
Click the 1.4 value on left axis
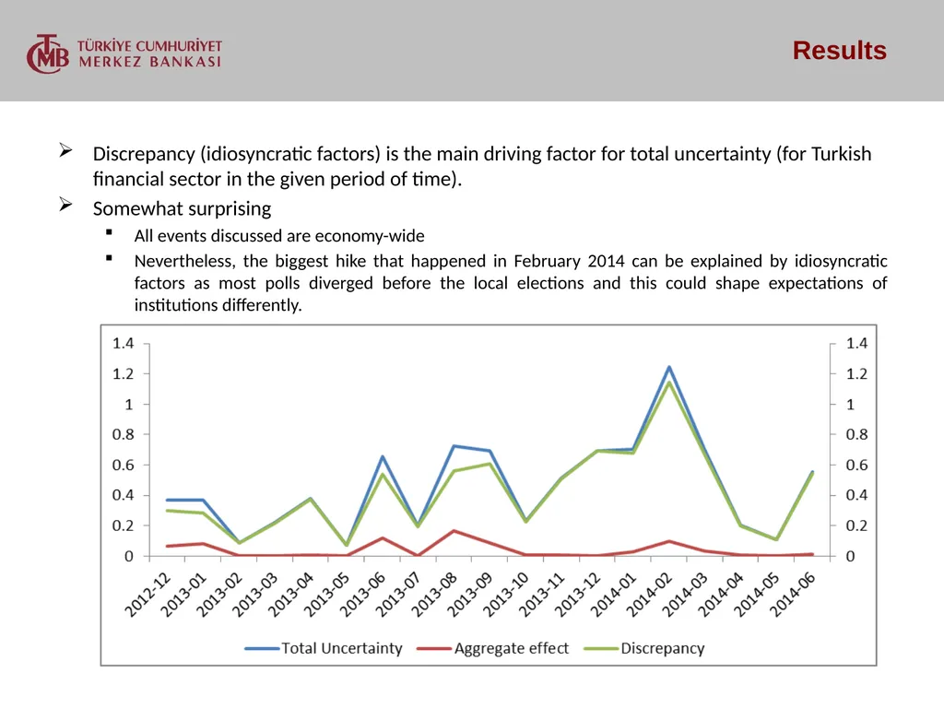click(x=124, y=343)
